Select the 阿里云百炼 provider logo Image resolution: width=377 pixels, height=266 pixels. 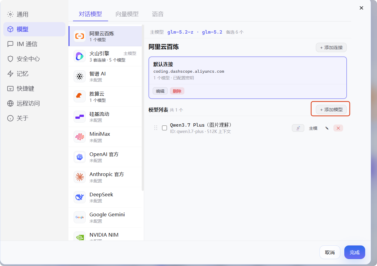click(x=80, y=36)
